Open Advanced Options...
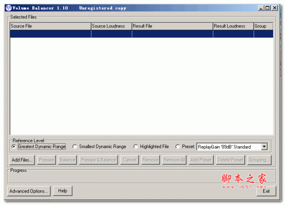The width and height of the screenshot is (285, 205). click(x=29, y=191)
